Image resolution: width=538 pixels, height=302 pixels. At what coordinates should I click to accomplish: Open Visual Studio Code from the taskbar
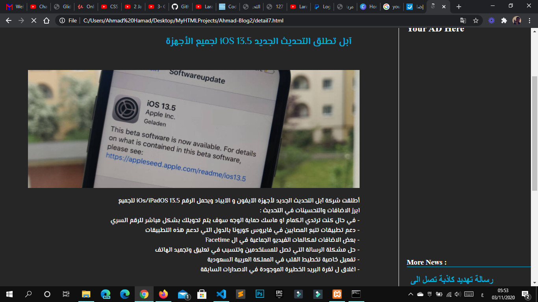(x=221, y=294)
